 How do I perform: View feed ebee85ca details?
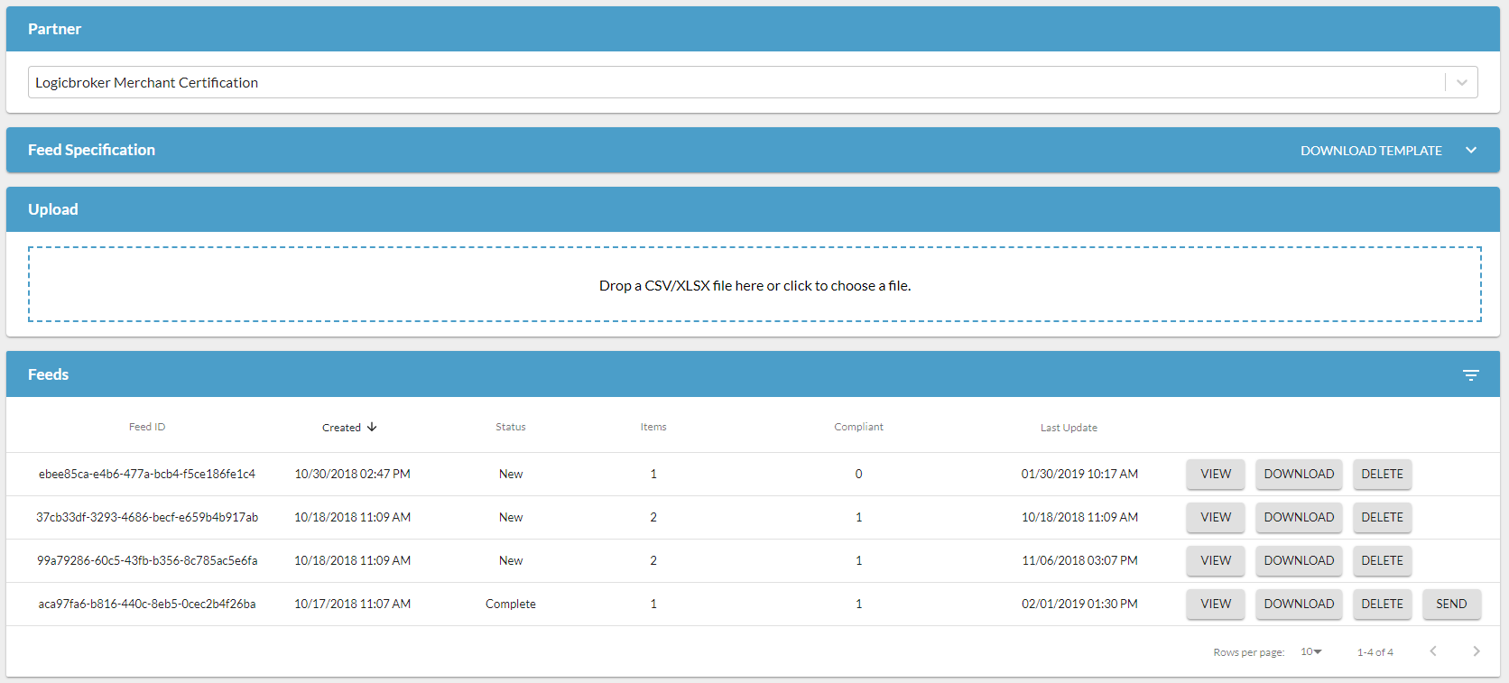[1215, 474]
